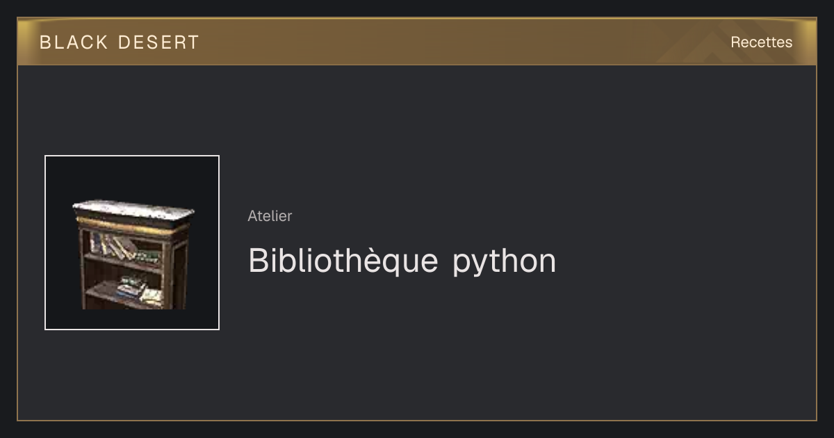Screen dimensions: 834x438
Task: Select the Atelier category label
Action: 270,216
